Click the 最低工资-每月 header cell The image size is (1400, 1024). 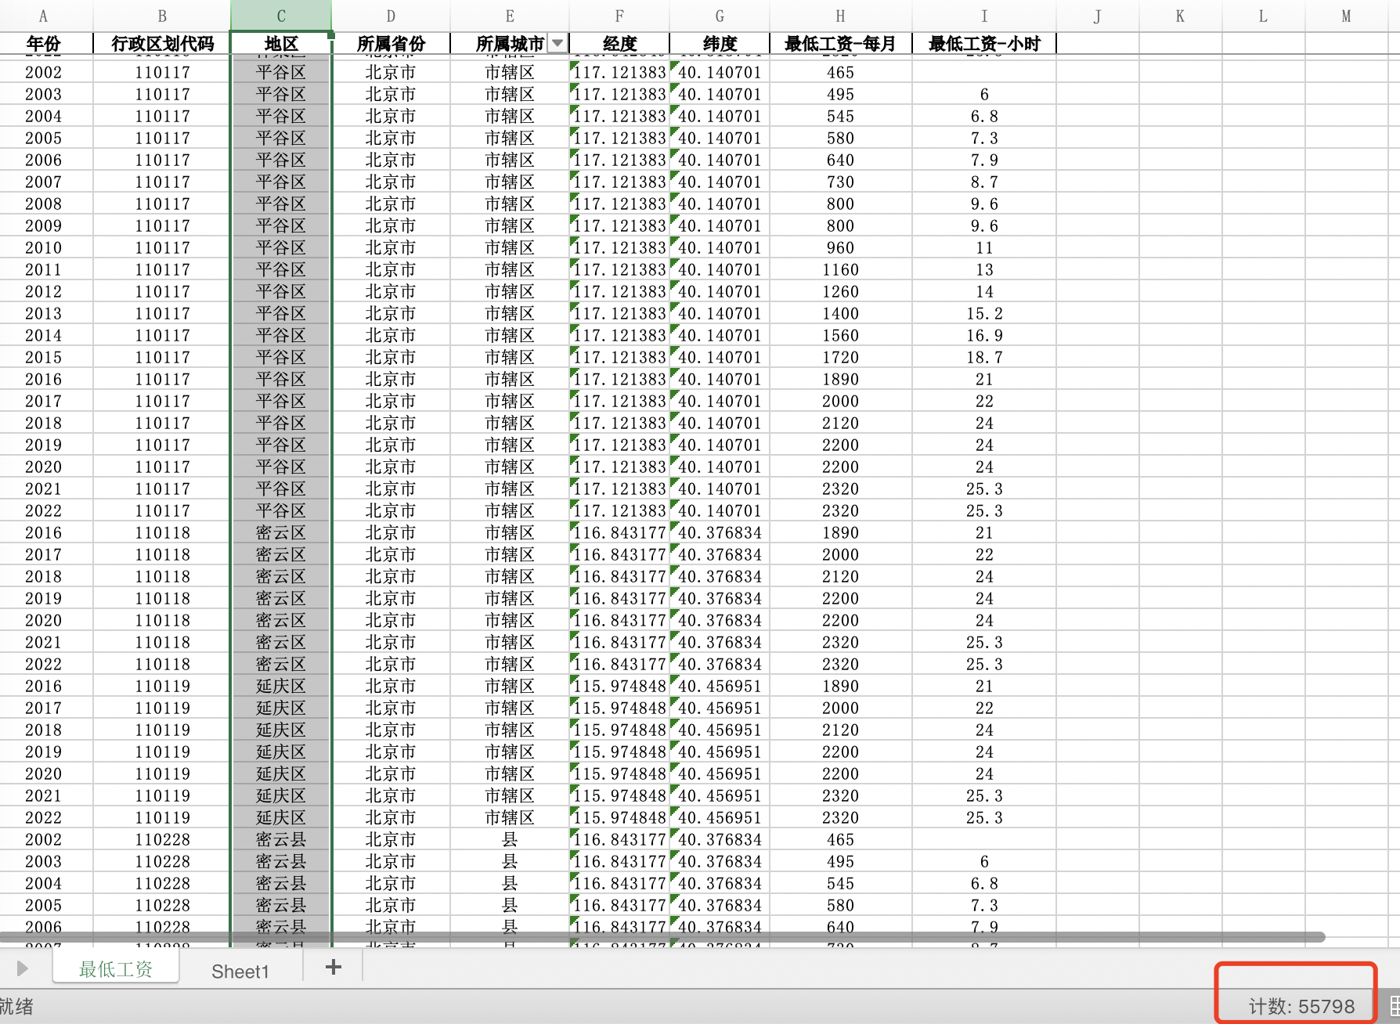pos(840,44)
